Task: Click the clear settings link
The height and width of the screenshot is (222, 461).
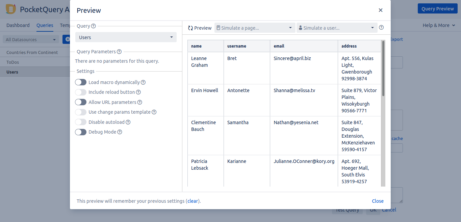Action: (x=193, y=201)
